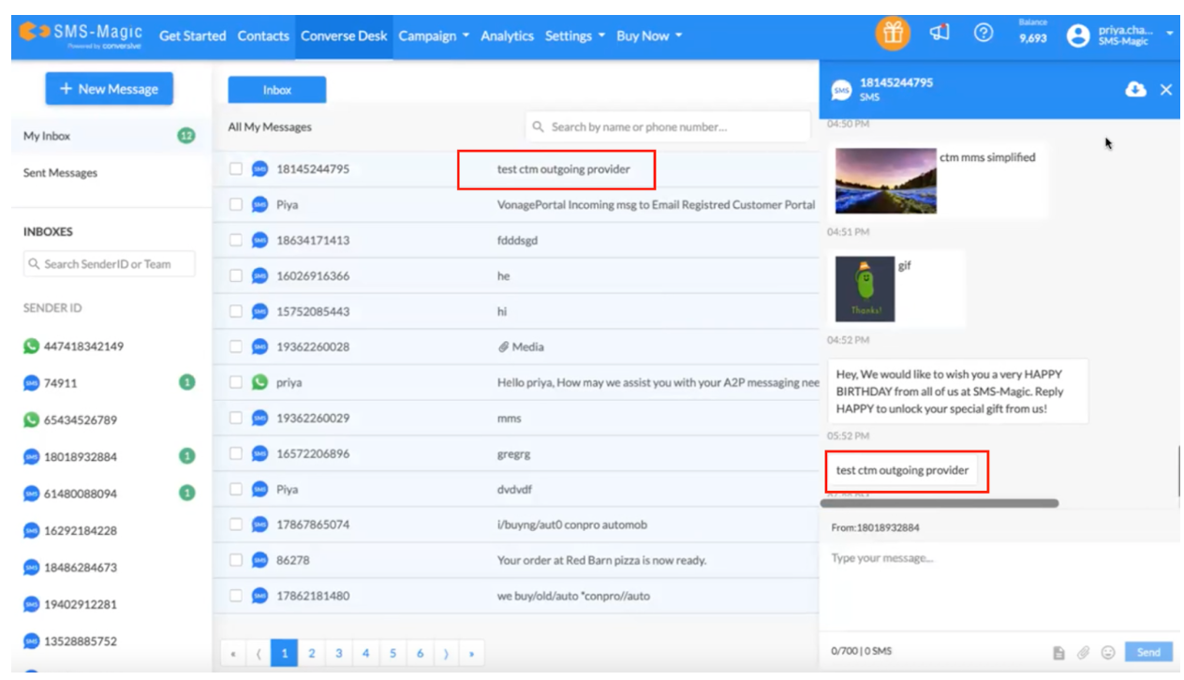
Task: Click the gift box icon in header
Action: (x=893, y=34)
